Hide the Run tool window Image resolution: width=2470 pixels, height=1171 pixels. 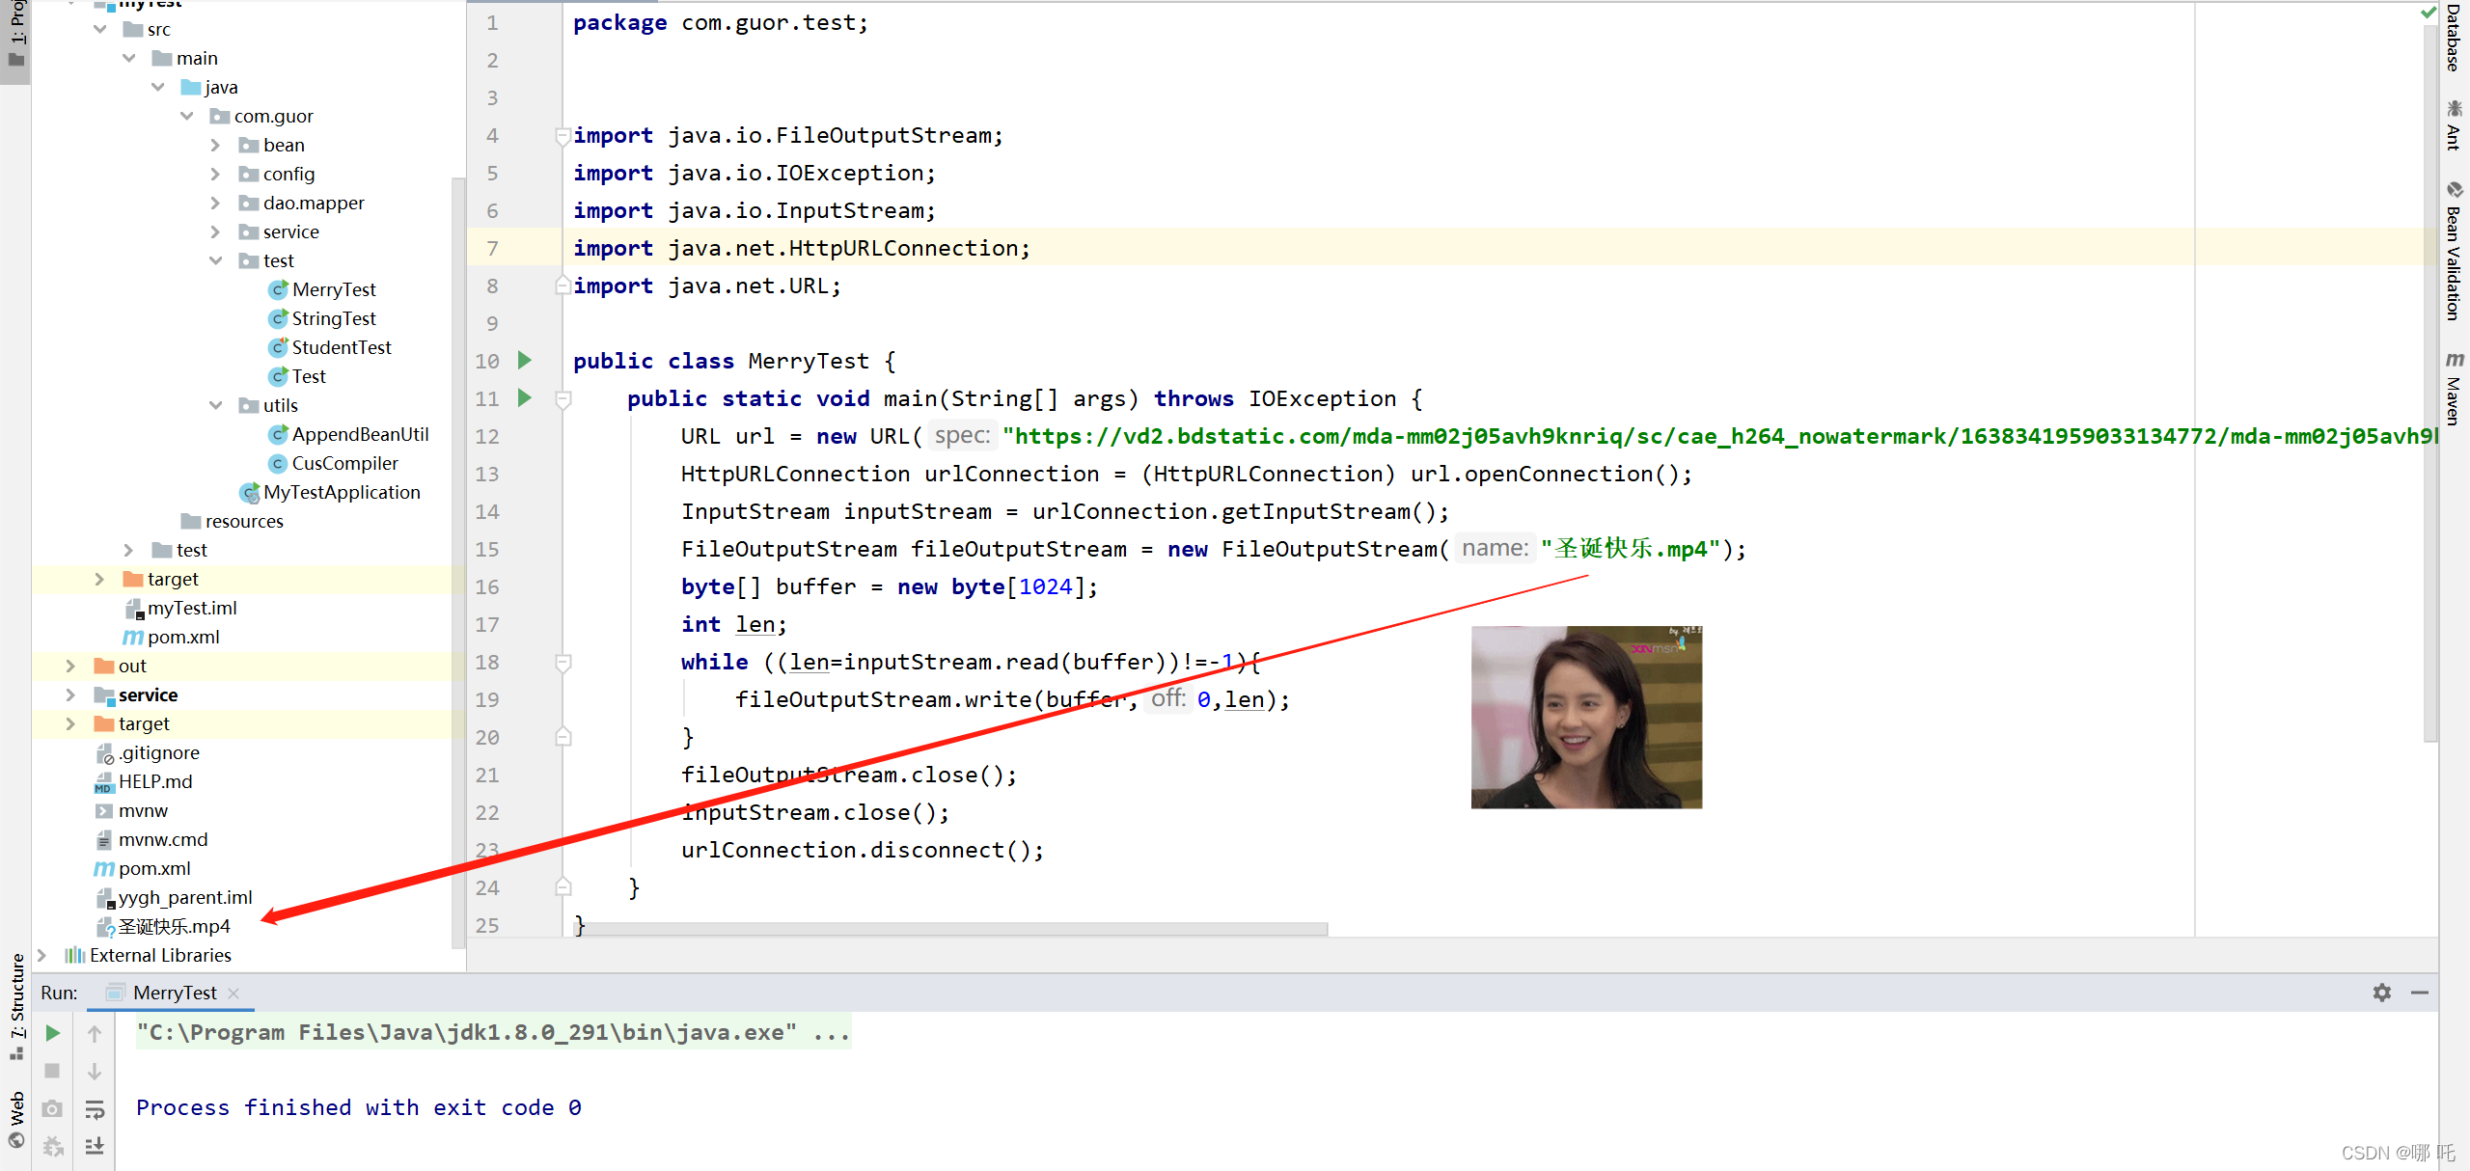(2420, 993)
